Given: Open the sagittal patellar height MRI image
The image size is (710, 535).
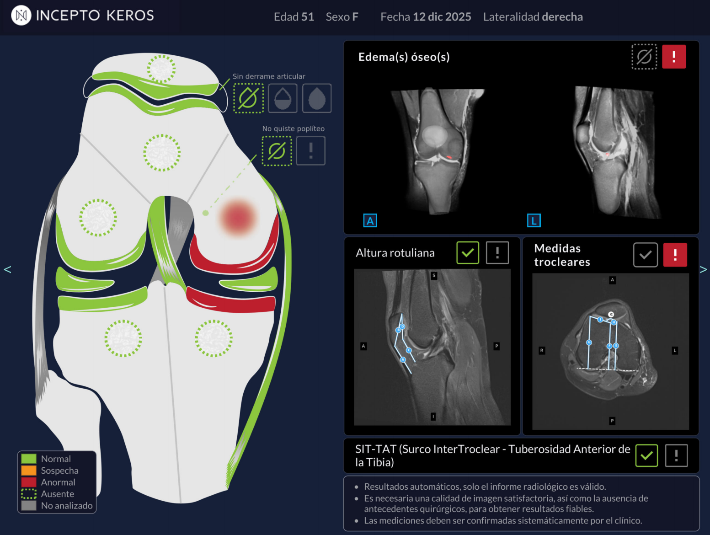Looking at the screenshot, I should 432,347.
